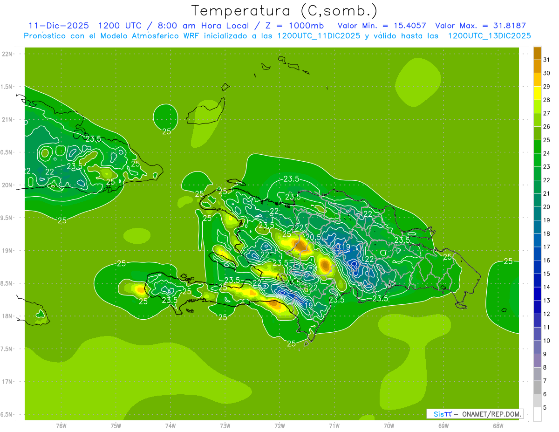Click the "20N" latitude axis label
Image resolution: width=559 pixels, height=432 pixels.
(7, 185)
